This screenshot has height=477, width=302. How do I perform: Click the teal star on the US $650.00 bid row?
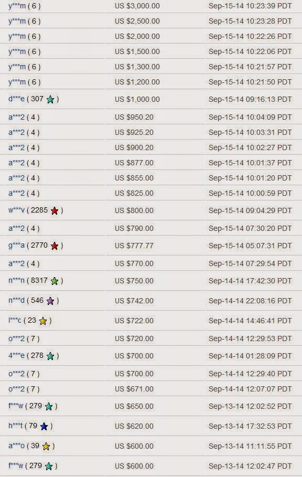(x=49, y=407)
